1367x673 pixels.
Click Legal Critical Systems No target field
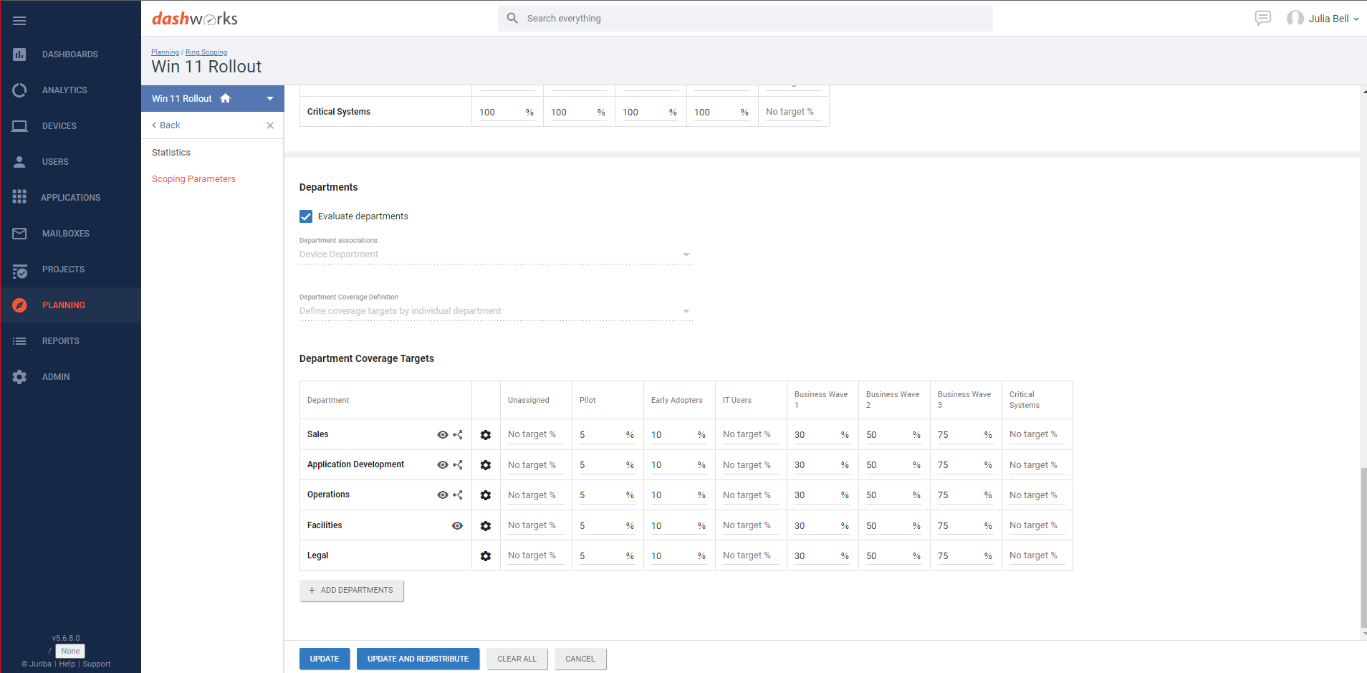[x=1037, y=556]
